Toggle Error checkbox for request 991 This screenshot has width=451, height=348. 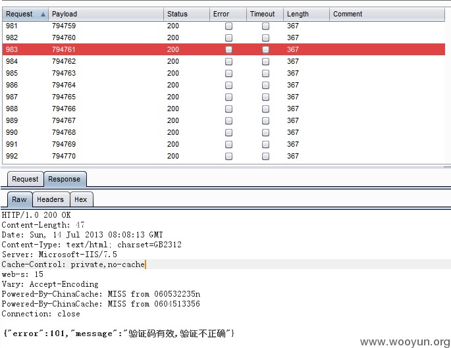(228, 144)
